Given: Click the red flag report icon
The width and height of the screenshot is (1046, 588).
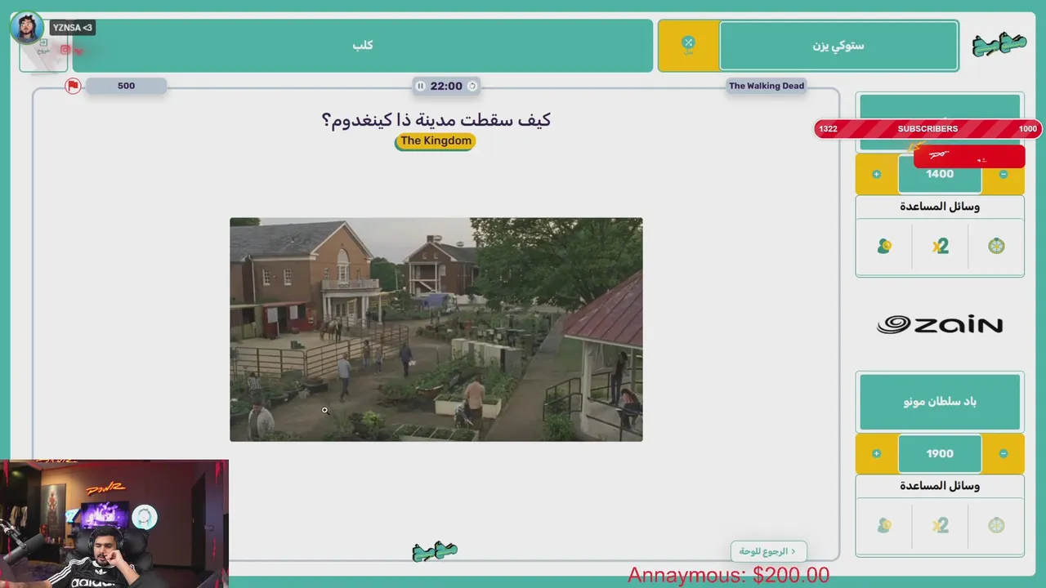Looking at the screenshot, I should click(73, 86).
